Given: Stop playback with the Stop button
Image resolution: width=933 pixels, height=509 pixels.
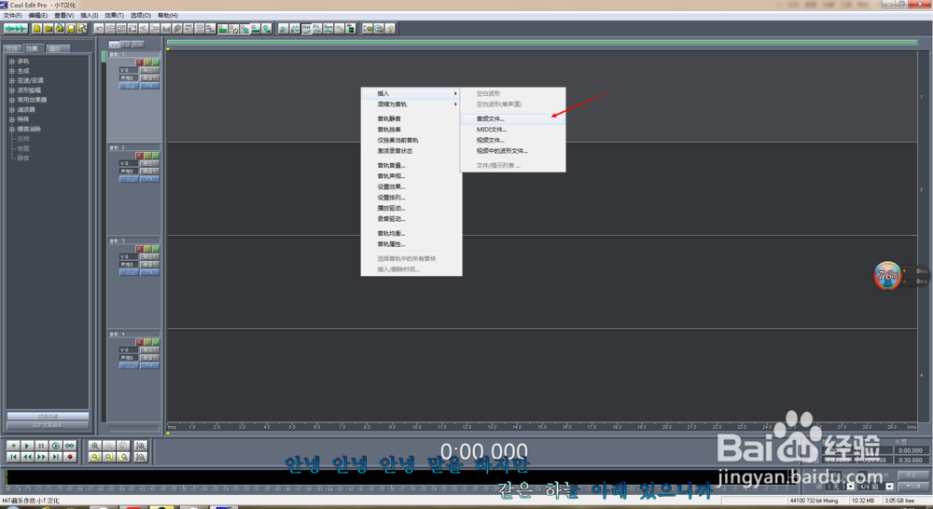Looking at the screenshot, I should click(x=13, y=446).
